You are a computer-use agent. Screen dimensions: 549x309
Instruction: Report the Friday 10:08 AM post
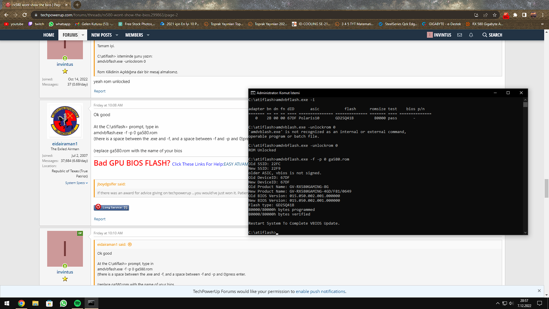click(x=100, y=219)
